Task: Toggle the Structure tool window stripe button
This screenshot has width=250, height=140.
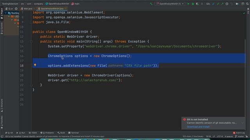Action: pyautogui.click(x=2, y=105)
